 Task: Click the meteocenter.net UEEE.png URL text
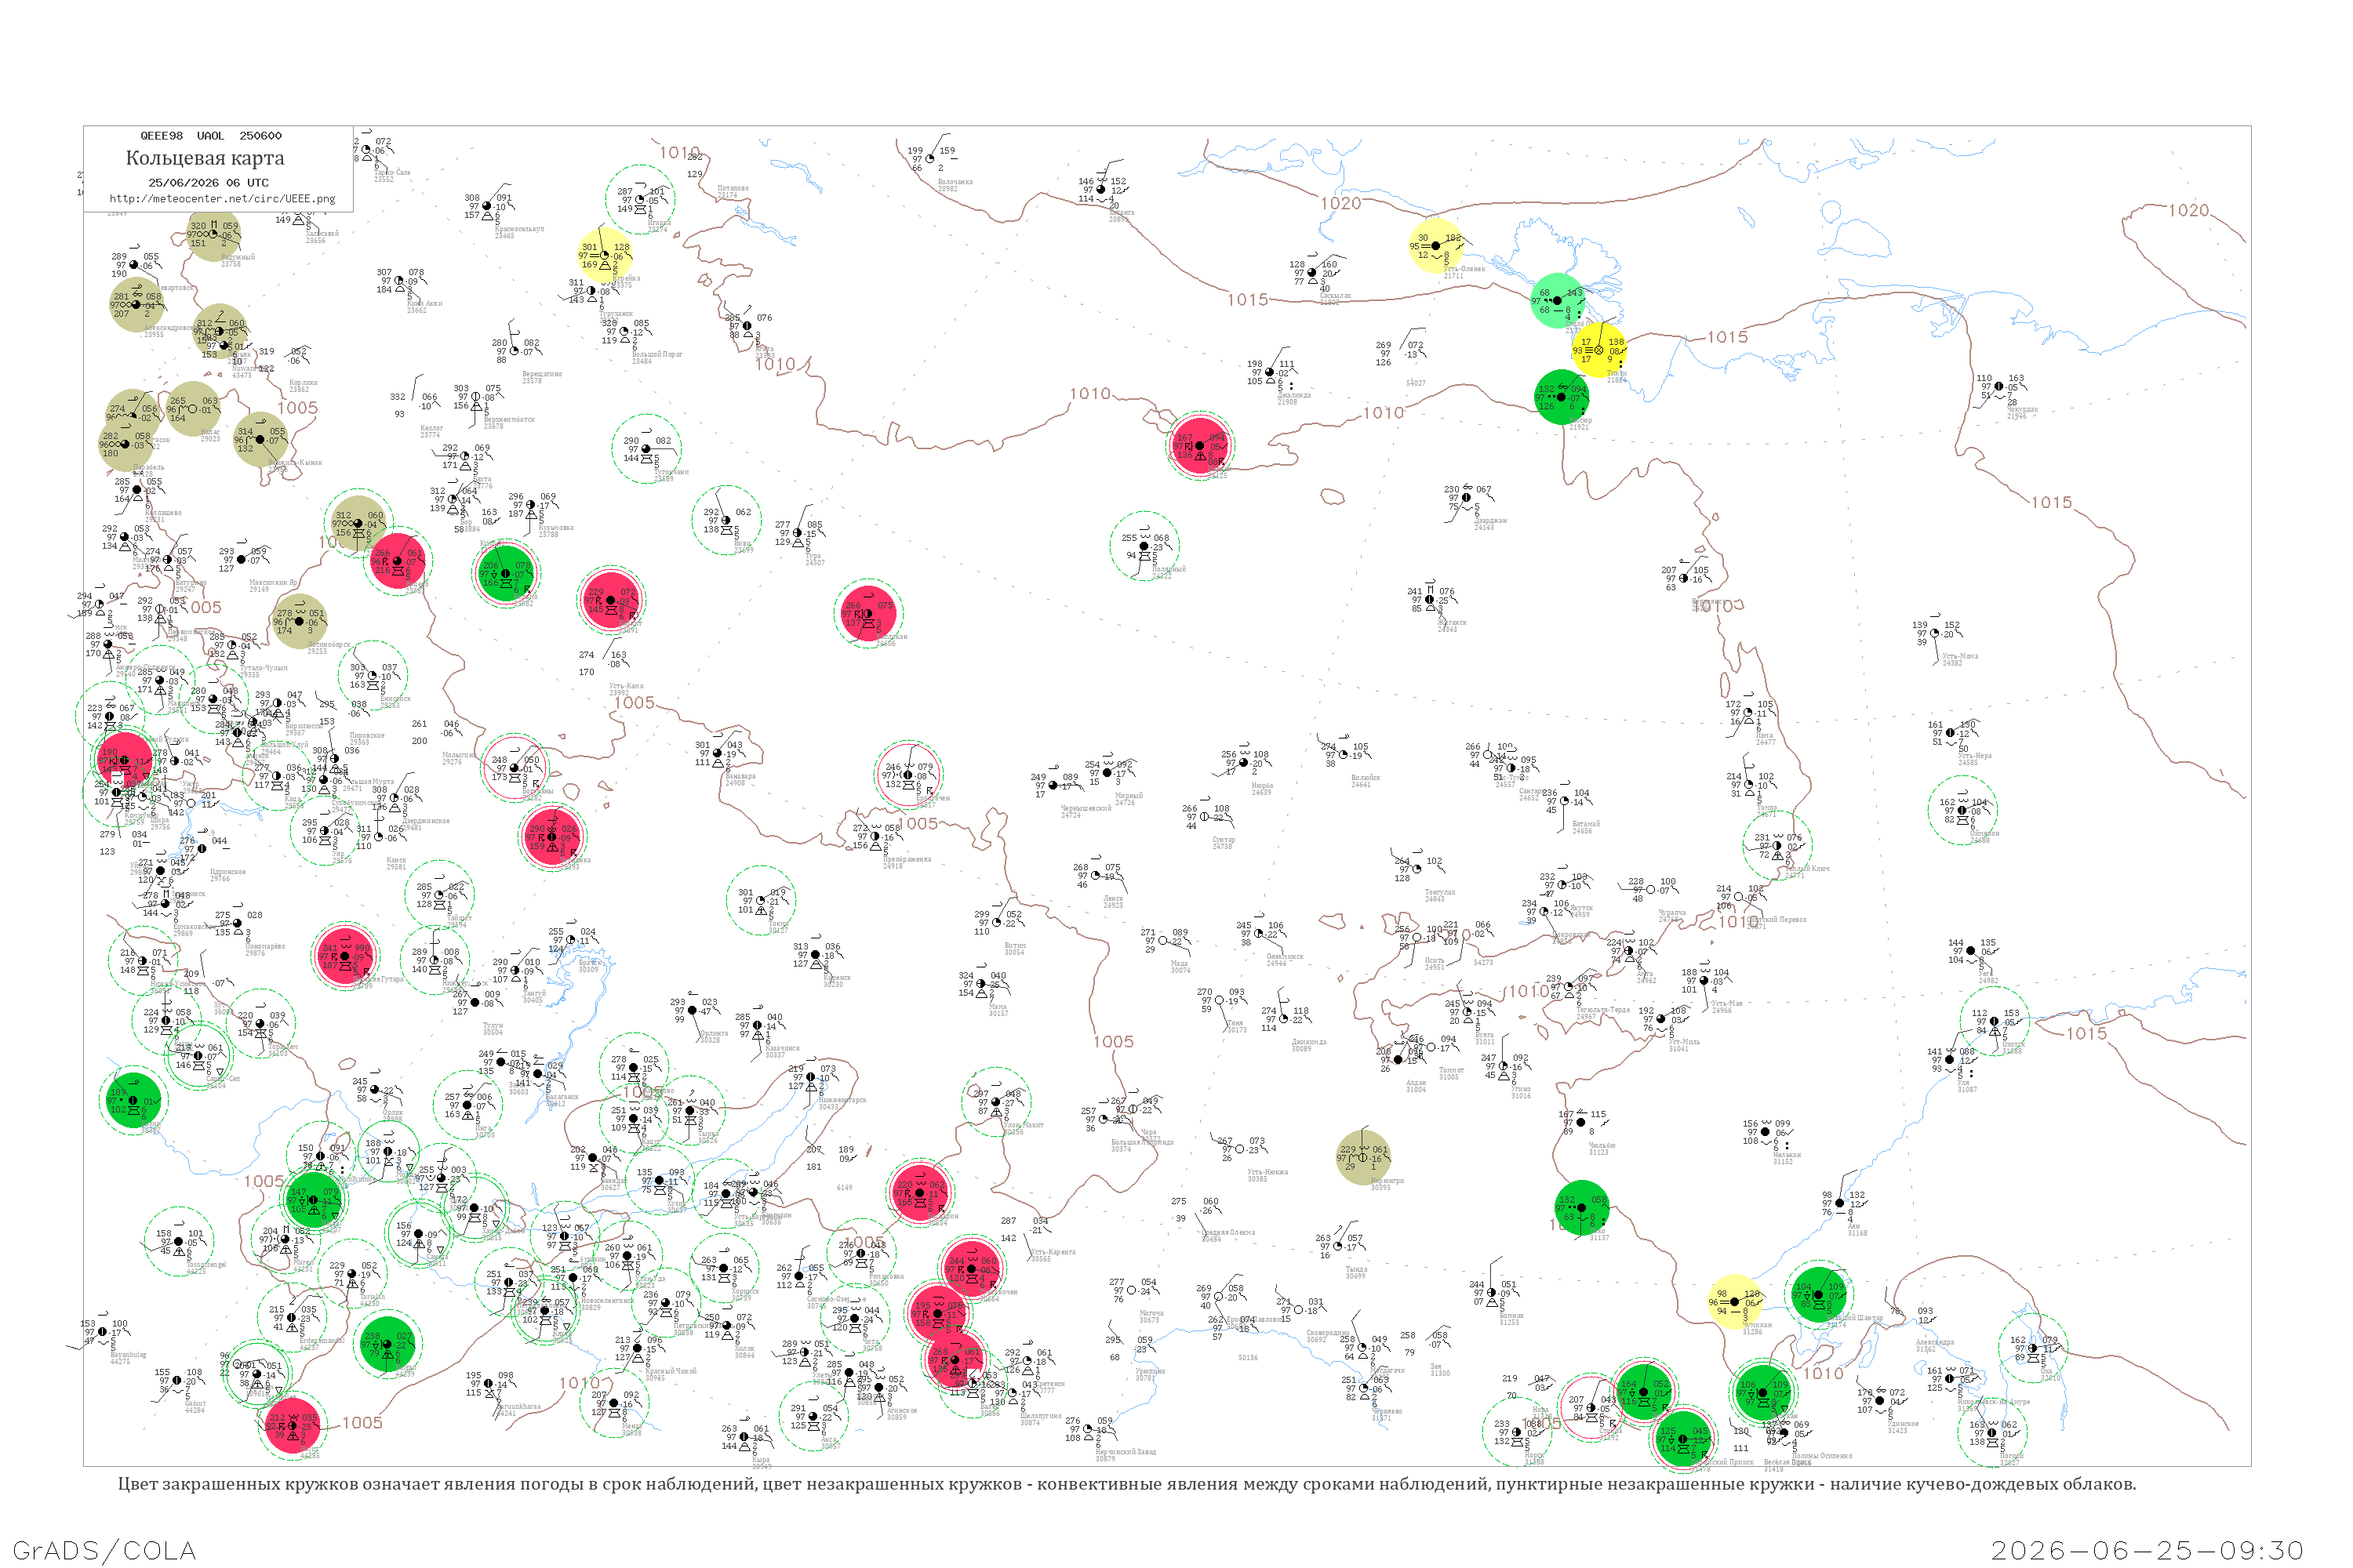point(222,199)
